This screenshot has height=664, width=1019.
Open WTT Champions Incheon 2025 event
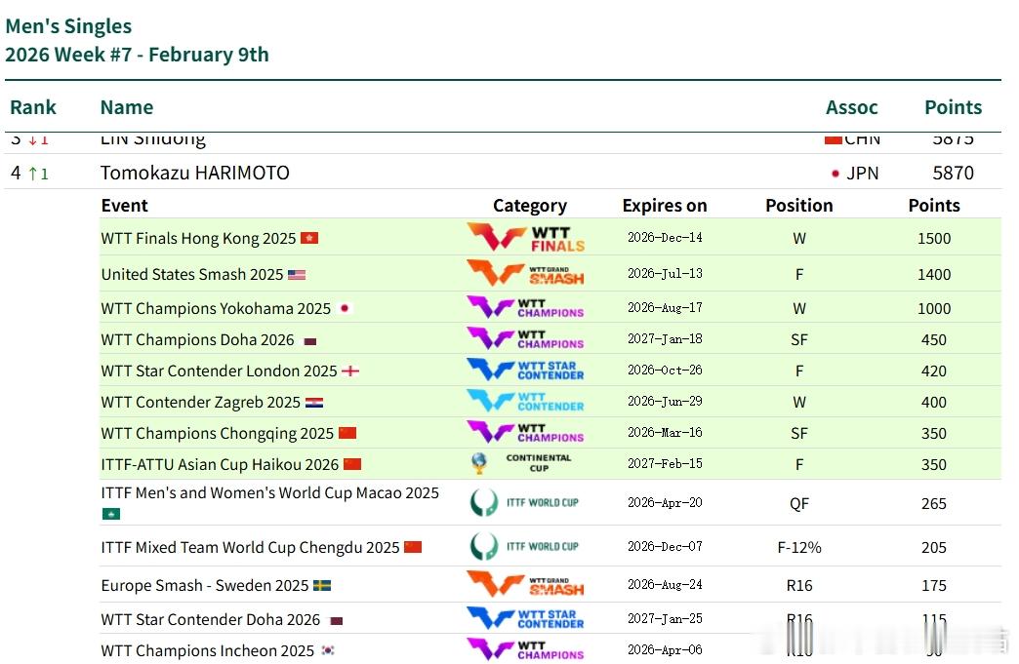[x=207, y=650]
